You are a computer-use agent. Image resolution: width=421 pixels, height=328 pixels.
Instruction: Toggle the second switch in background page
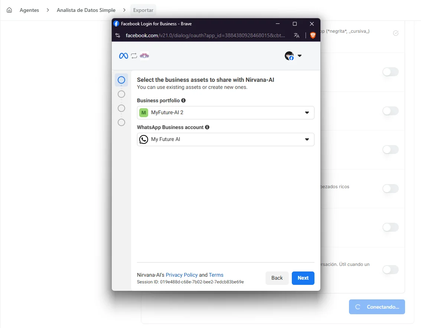tap(391, 111)
